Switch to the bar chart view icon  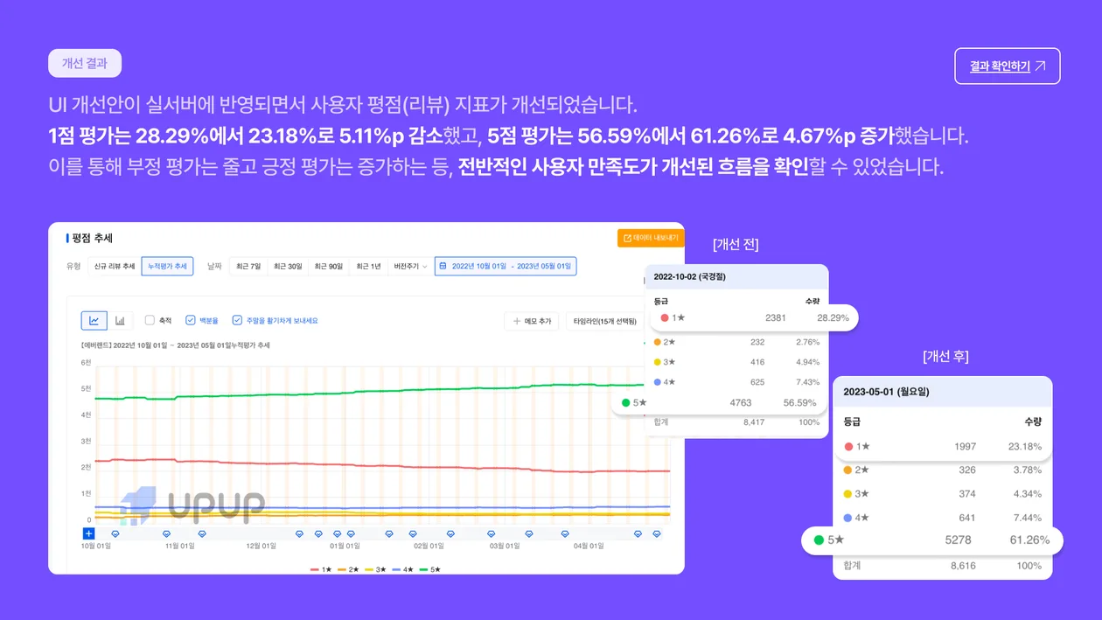pyautogui.click(x=121, y=320)
